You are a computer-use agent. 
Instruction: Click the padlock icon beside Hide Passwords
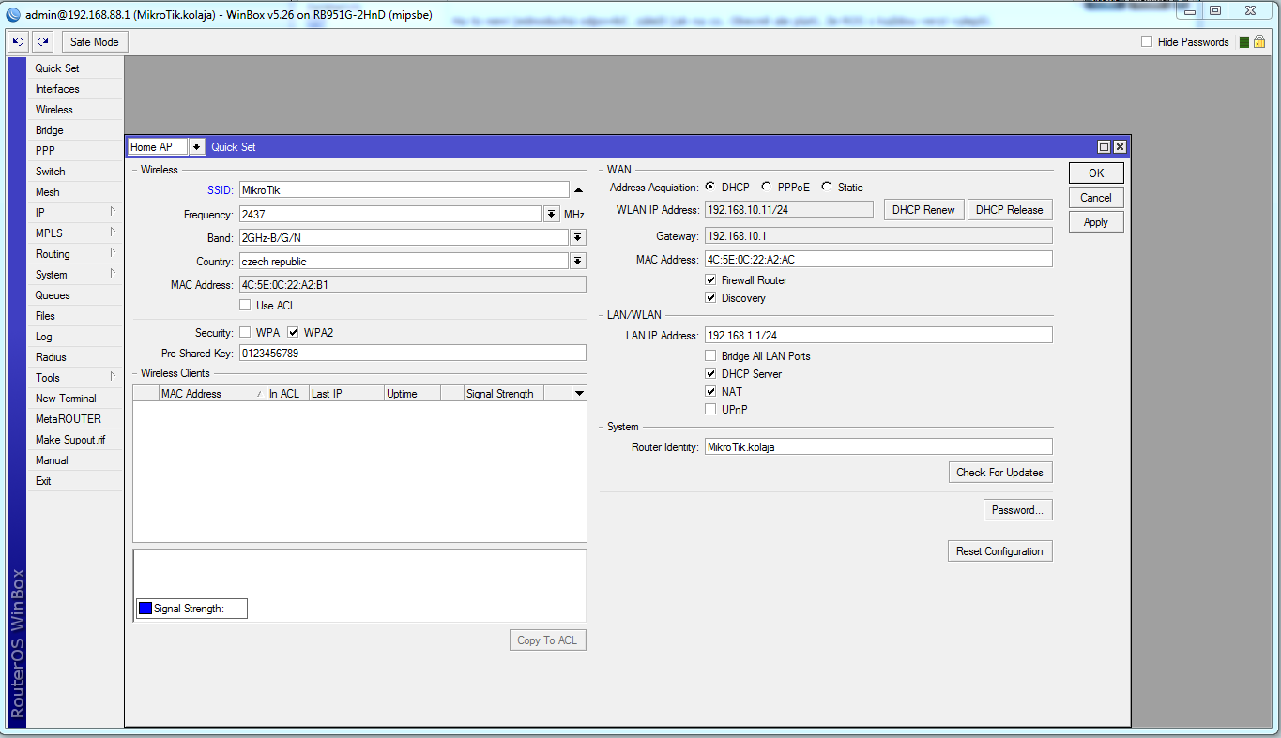1258,42
